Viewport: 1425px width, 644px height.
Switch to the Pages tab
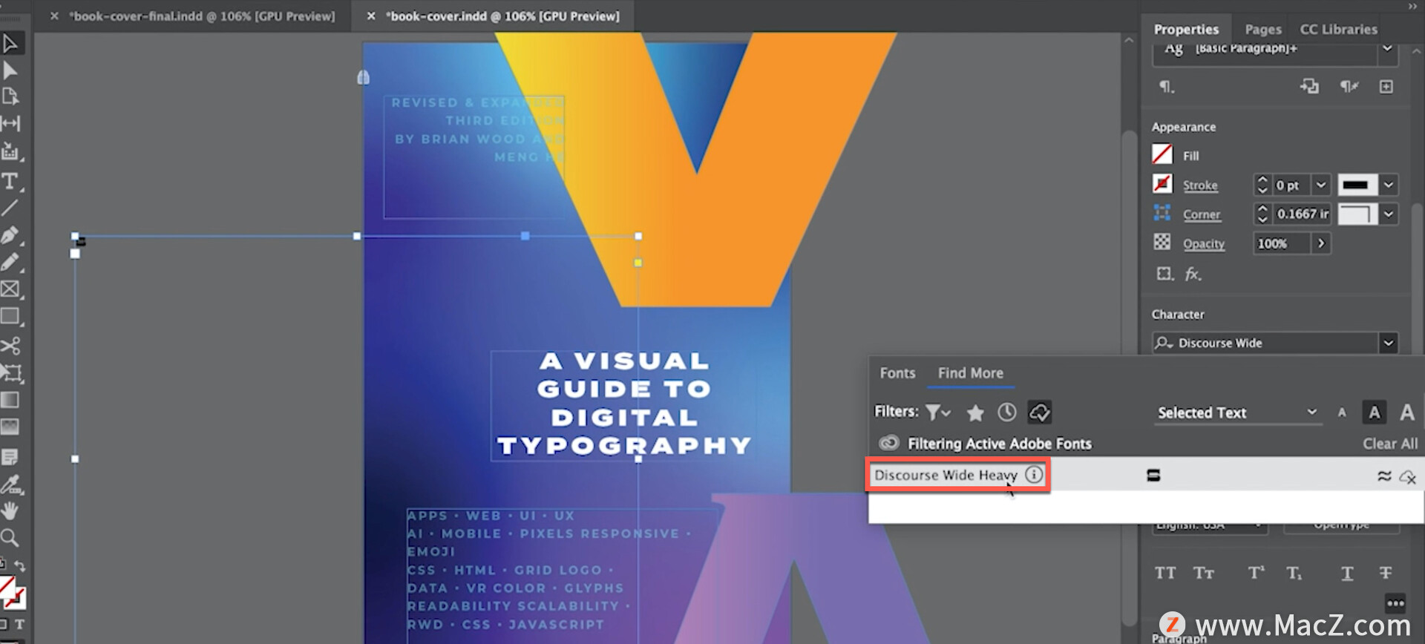tap(1263, 29)
